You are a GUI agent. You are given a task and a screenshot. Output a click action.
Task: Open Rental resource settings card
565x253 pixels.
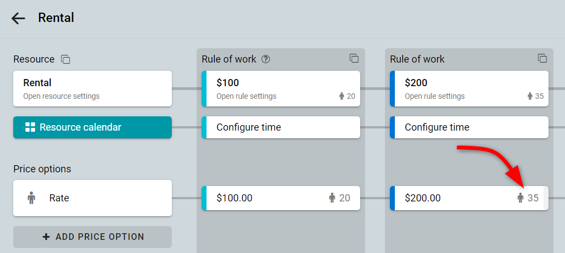pyautogui.click(x=93, y=89)
